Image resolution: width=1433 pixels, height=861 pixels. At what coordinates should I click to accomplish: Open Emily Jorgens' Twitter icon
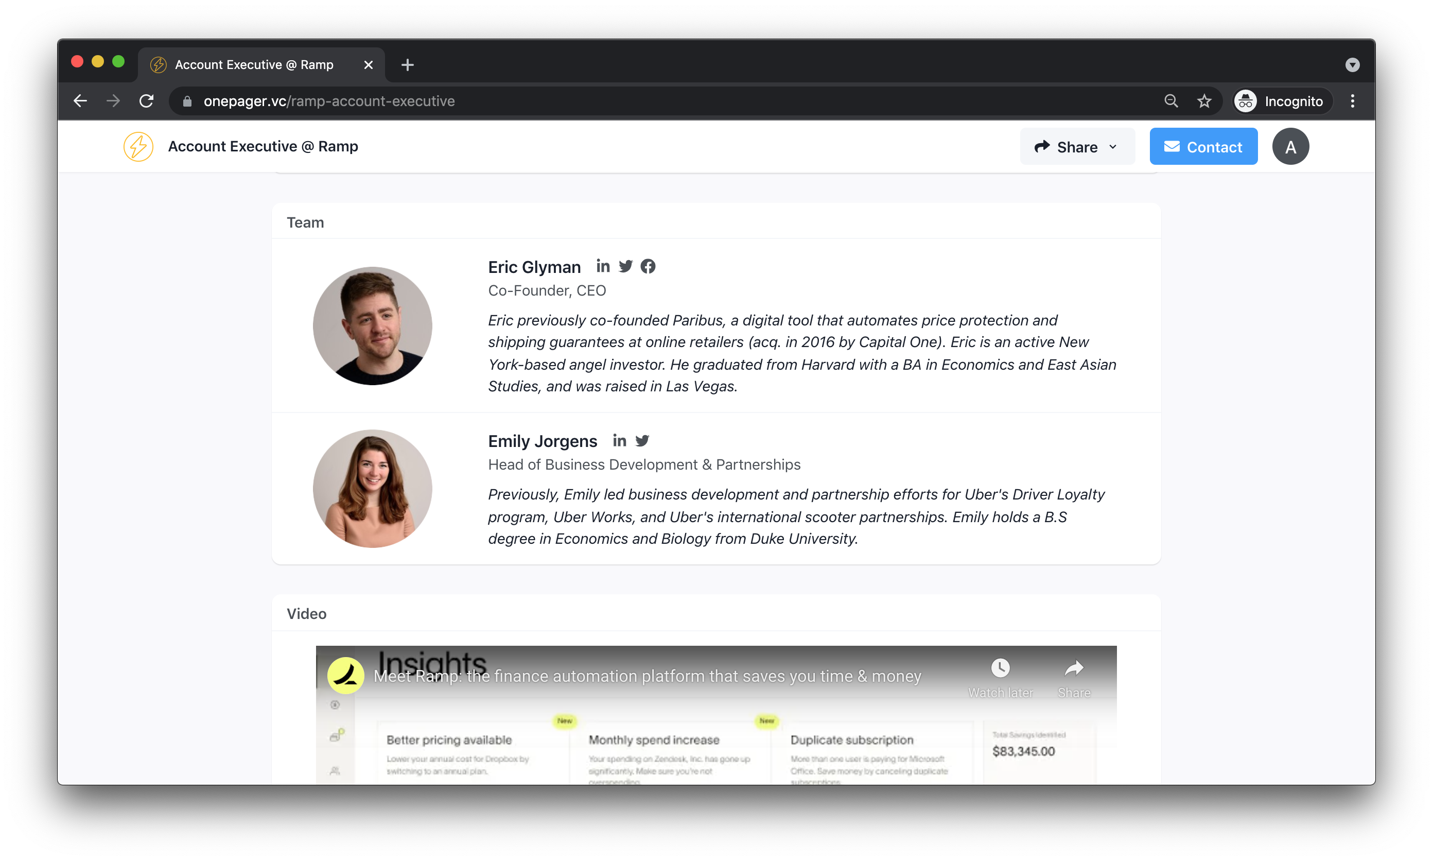[x=642, y=441]
